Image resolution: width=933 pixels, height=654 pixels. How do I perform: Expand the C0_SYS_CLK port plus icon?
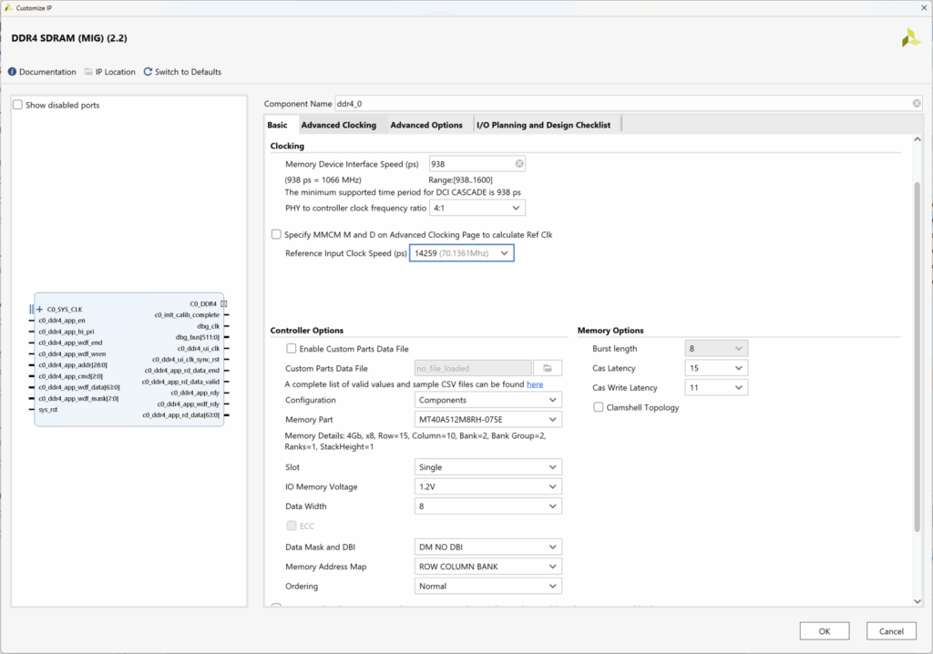pos(39,310)
